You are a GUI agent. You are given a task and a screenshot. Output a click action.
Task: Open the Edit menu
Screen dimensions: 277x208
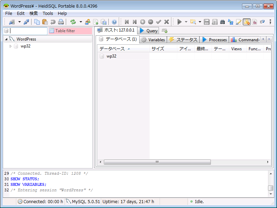pos(21,14)
